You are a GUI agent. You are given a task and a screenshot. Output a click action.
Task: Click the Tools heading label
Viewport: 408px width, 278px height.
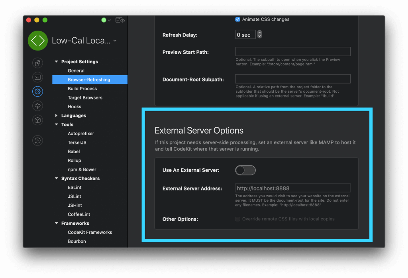click(x=67, y=124)
